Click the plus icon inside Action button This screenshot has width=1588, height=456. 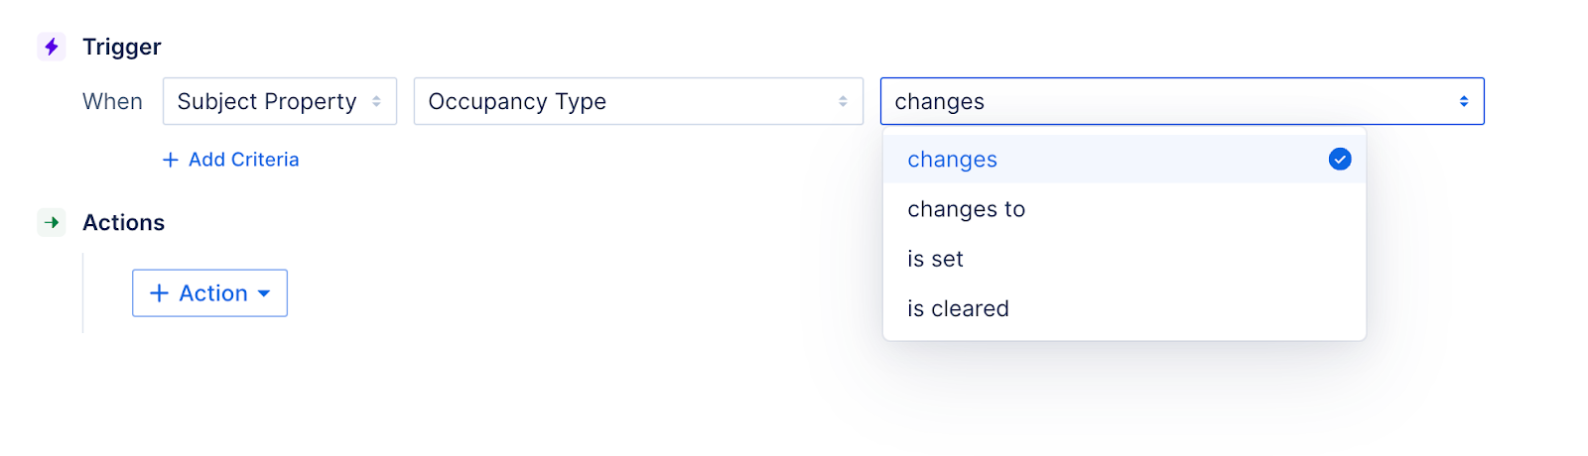[x=159, y=293]
